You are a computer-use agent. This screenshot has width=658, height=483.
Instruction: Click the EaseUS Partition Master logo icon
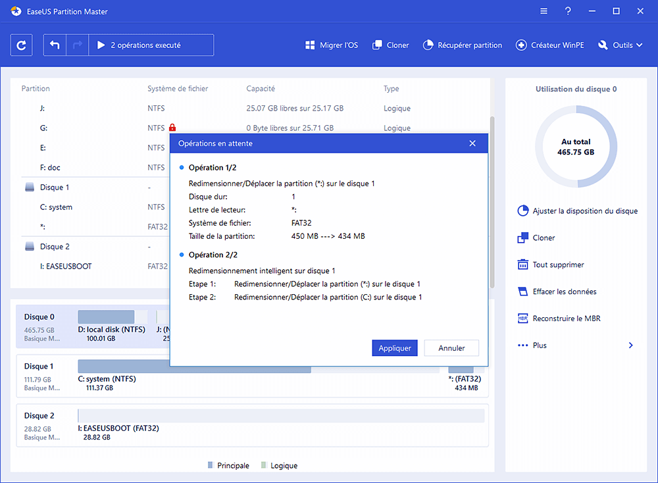16,11
